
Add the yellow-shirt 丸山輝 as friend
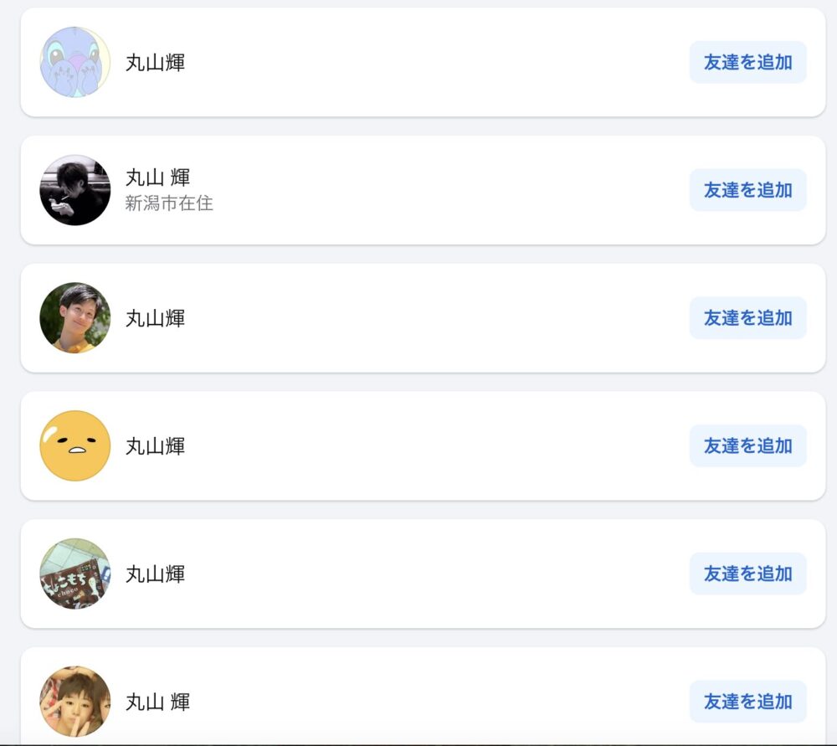click(x=747, y=317)
